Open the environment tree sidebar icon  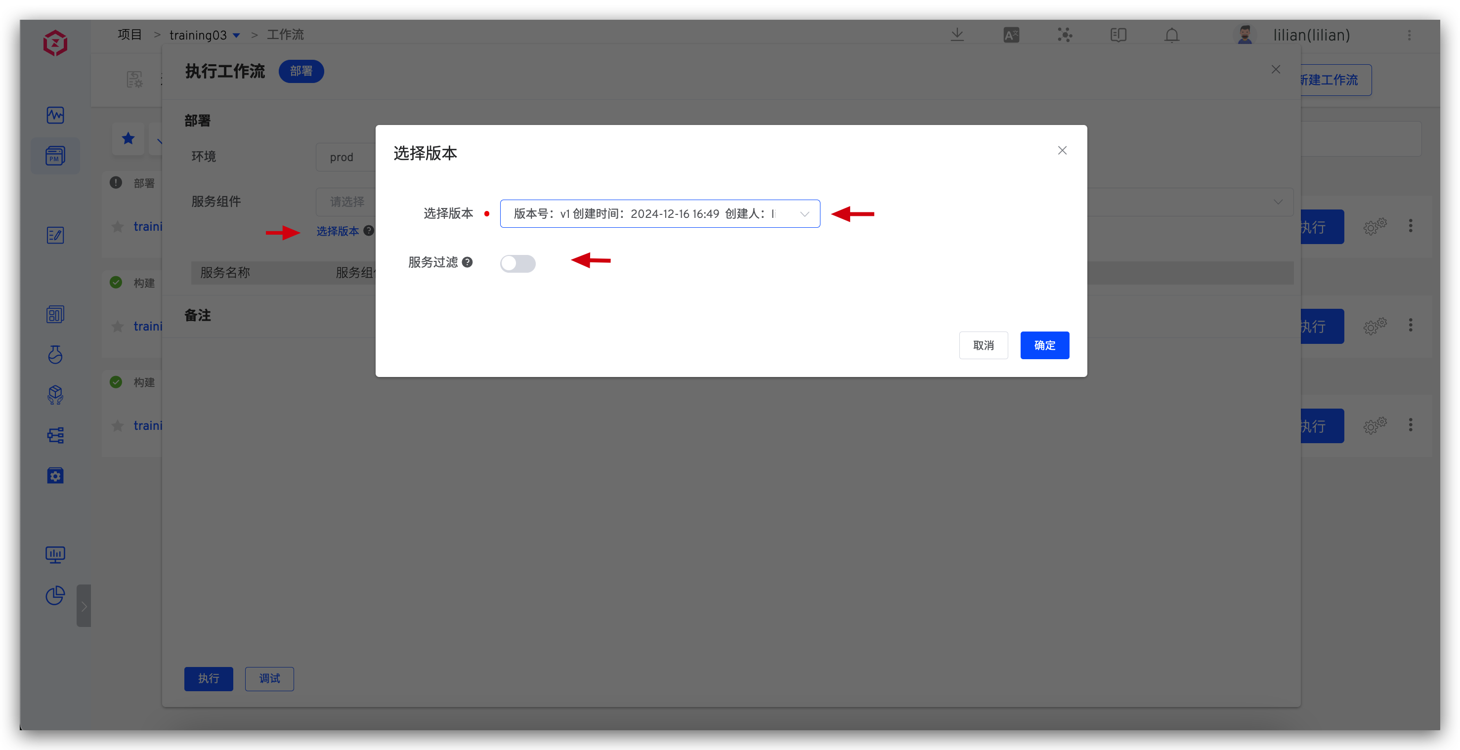coord(55,435)
